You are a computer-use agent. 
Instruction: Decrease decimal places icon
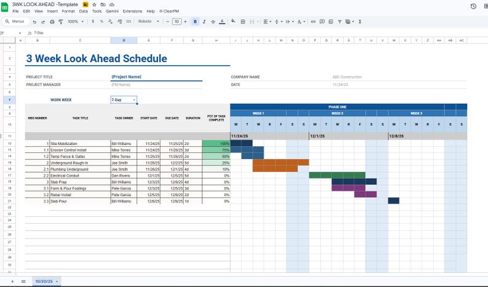click(x=111, y=22)
